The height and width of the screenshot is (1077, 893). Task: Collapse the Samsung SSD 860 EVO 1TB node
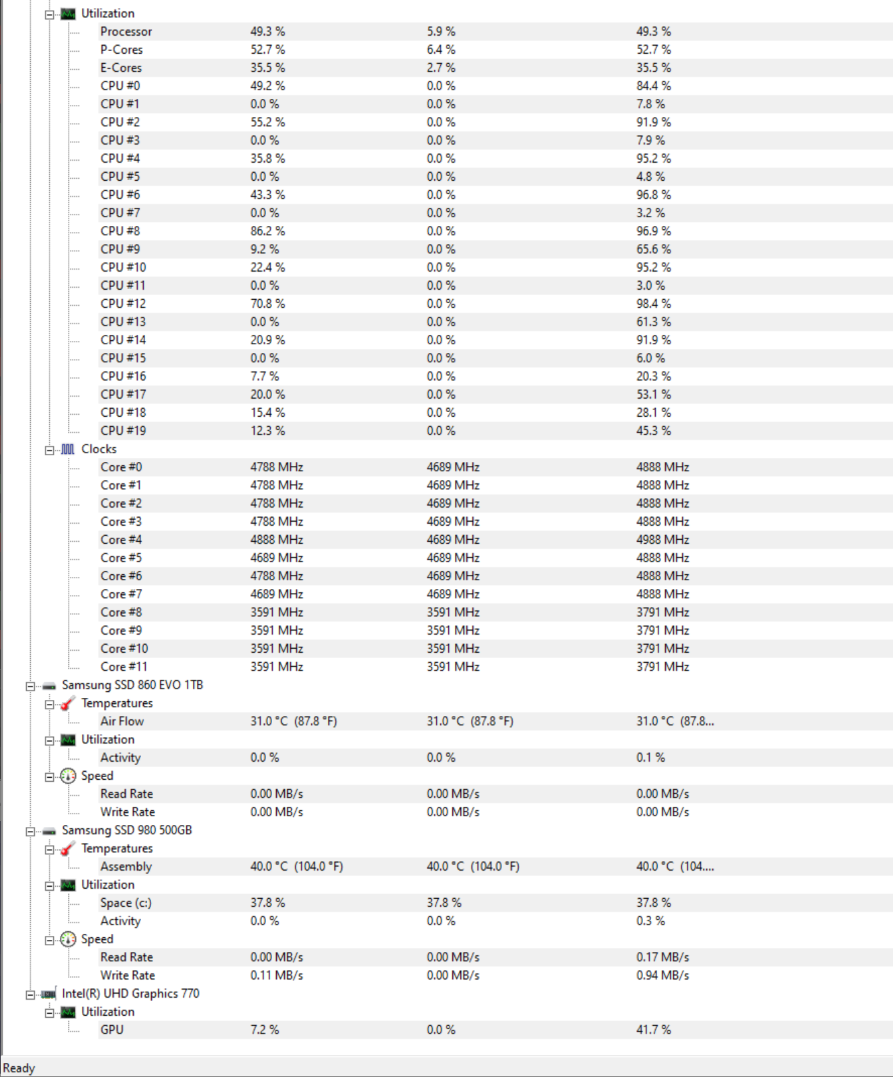tap(30, 686)
